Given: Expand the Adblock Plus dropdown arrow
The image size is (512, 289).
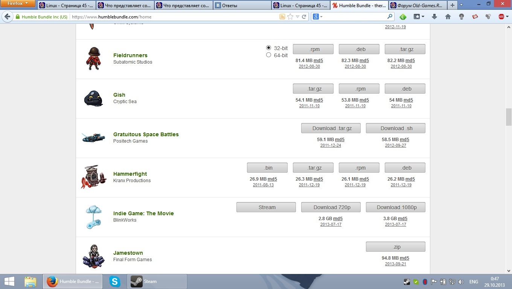Looking at the screenshot, I should pyautogui.click(x=507, y=17).
